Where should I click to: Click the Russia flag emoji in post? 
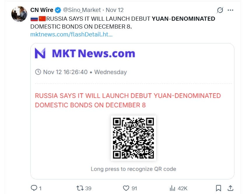34,19
